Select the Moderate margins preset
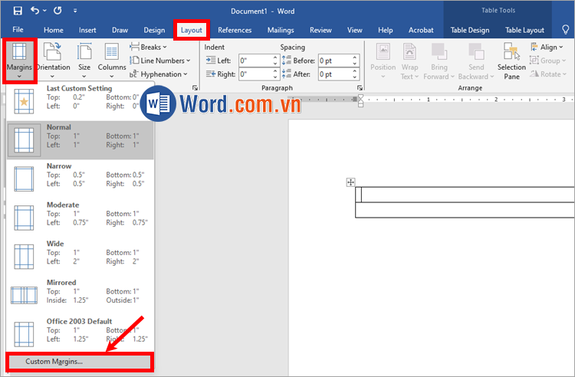The height and width of the screenshot is (377, 575). coord(80,218)
